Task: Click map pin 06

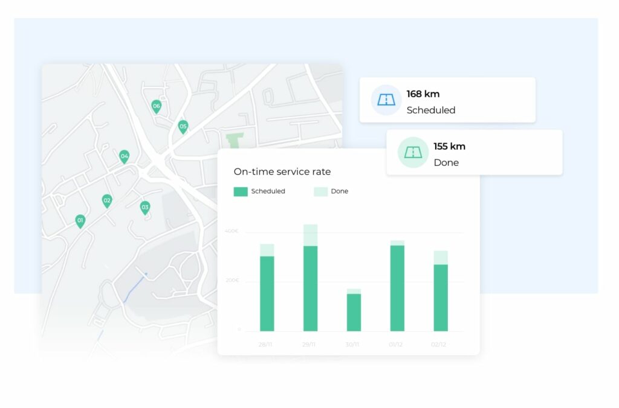Action: (x=156, y=107)
